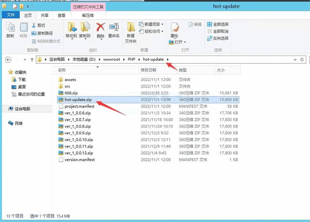Switch to the Extract (解压缩) tab

click(88, 15)
